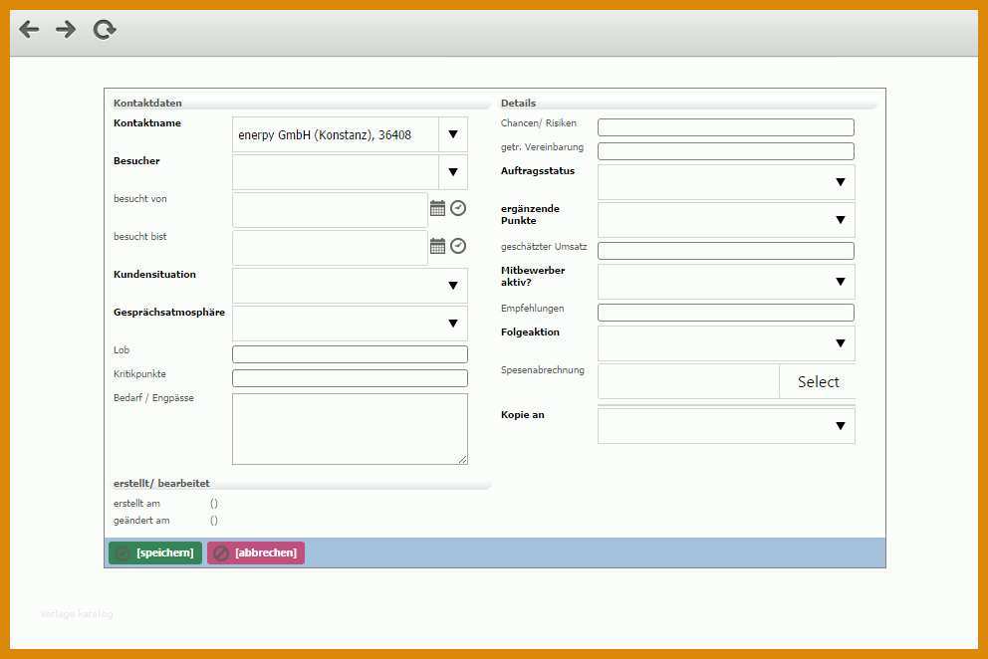
Task: Click into the Lob text field
Action: coord(350,354)
